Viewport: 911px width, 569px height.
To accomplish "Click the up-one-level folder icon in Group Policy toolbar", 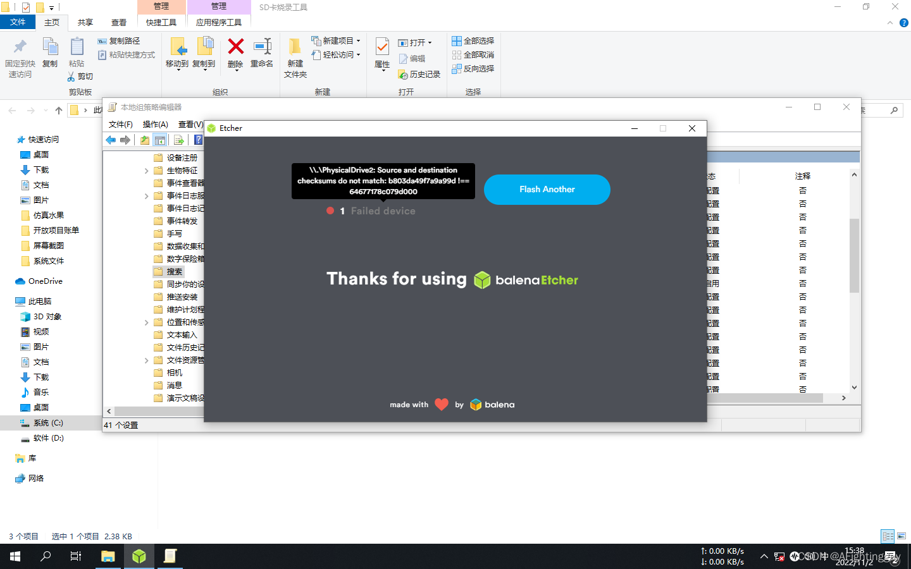I will click(x=145, y=140).
